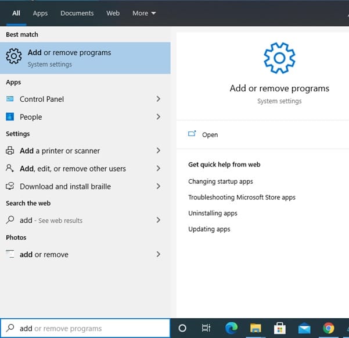
Task: Open Uninstalling apps help link
Action: coord(213,213)
